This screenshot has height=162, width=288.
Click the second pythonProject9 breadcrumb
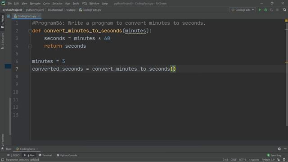pyautogui.click(x=35, y=10)
